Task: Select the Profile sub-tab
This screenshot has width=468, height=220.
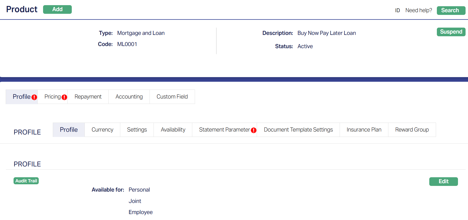Action: 69,130
